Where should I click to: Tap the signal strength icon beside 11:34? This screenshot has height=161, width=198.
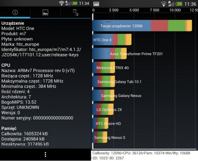68,3
